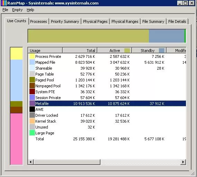Screen dimensions: 197x177
Task: Click the olive Active legend swatch in header
Action: pos(127,51)
